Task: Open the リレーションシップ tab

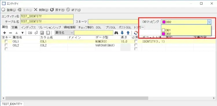Action: pos(49,27)
